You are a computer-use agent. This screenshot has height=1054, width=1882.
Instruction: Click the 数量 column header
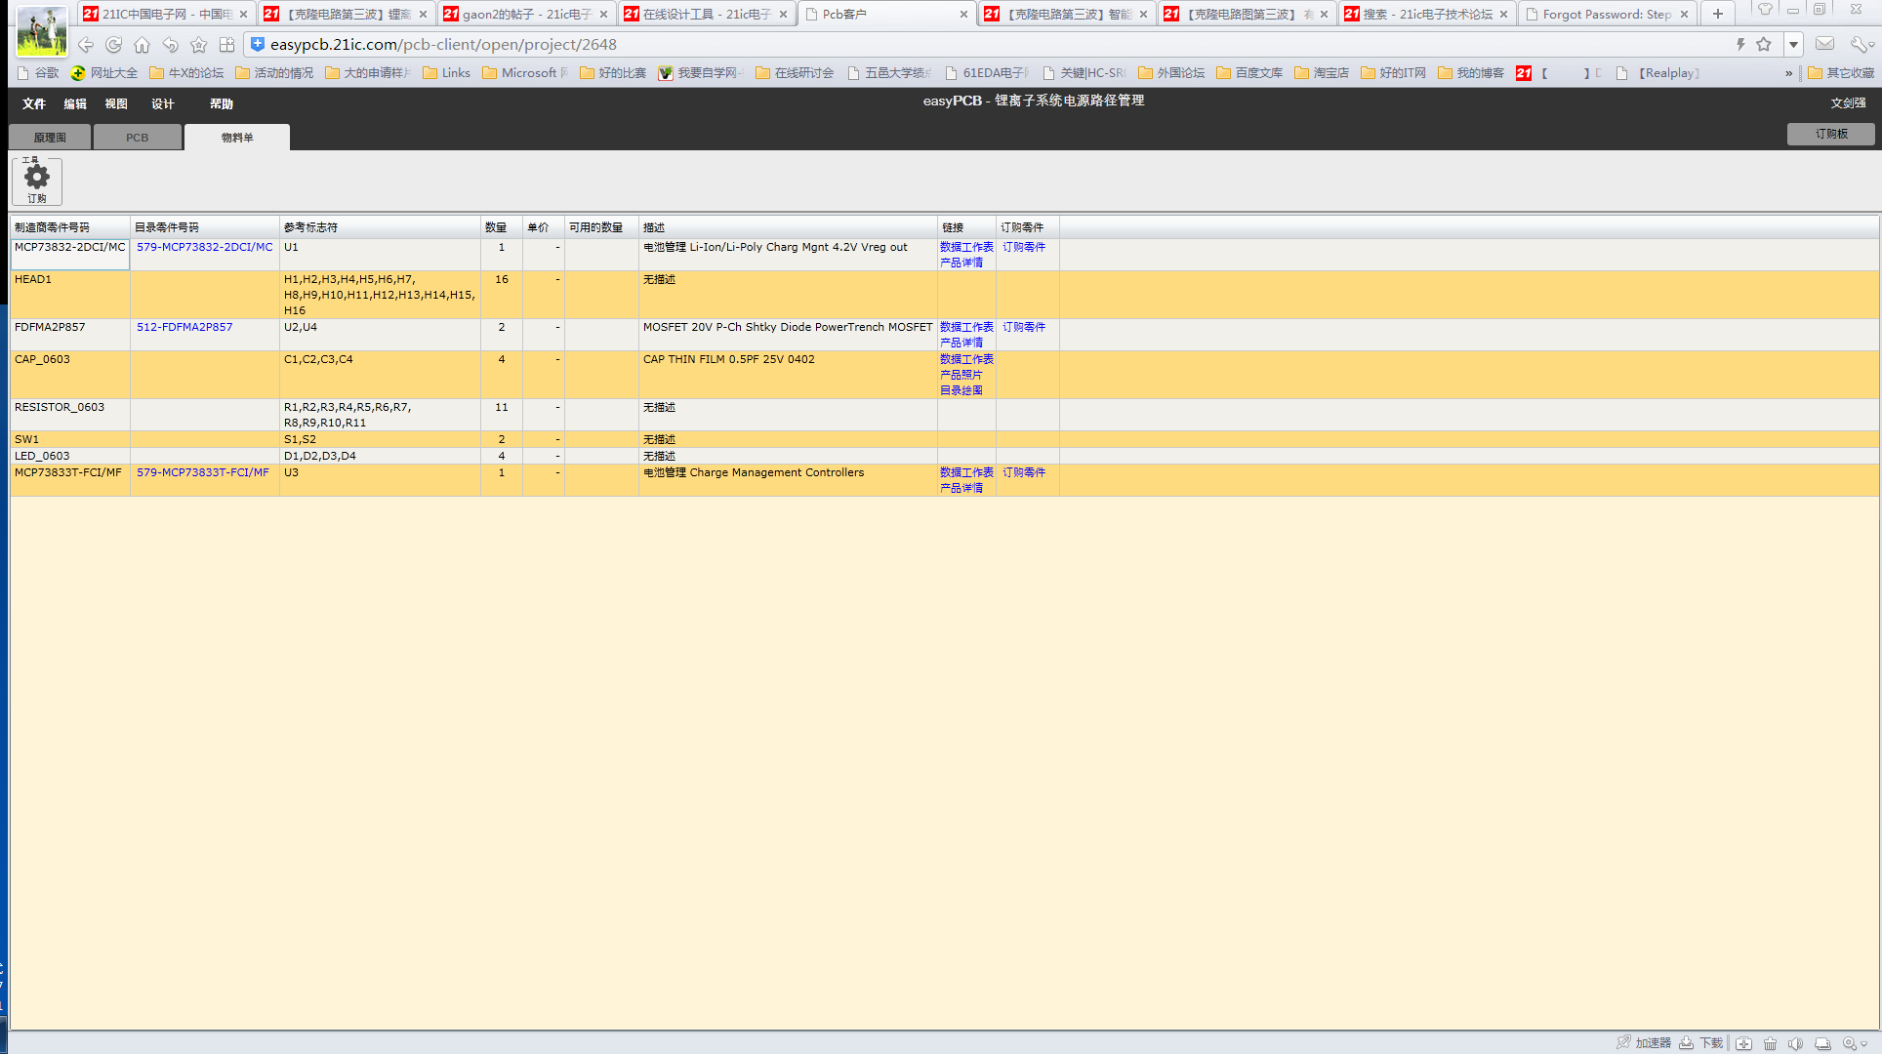(x=502, y=227)
